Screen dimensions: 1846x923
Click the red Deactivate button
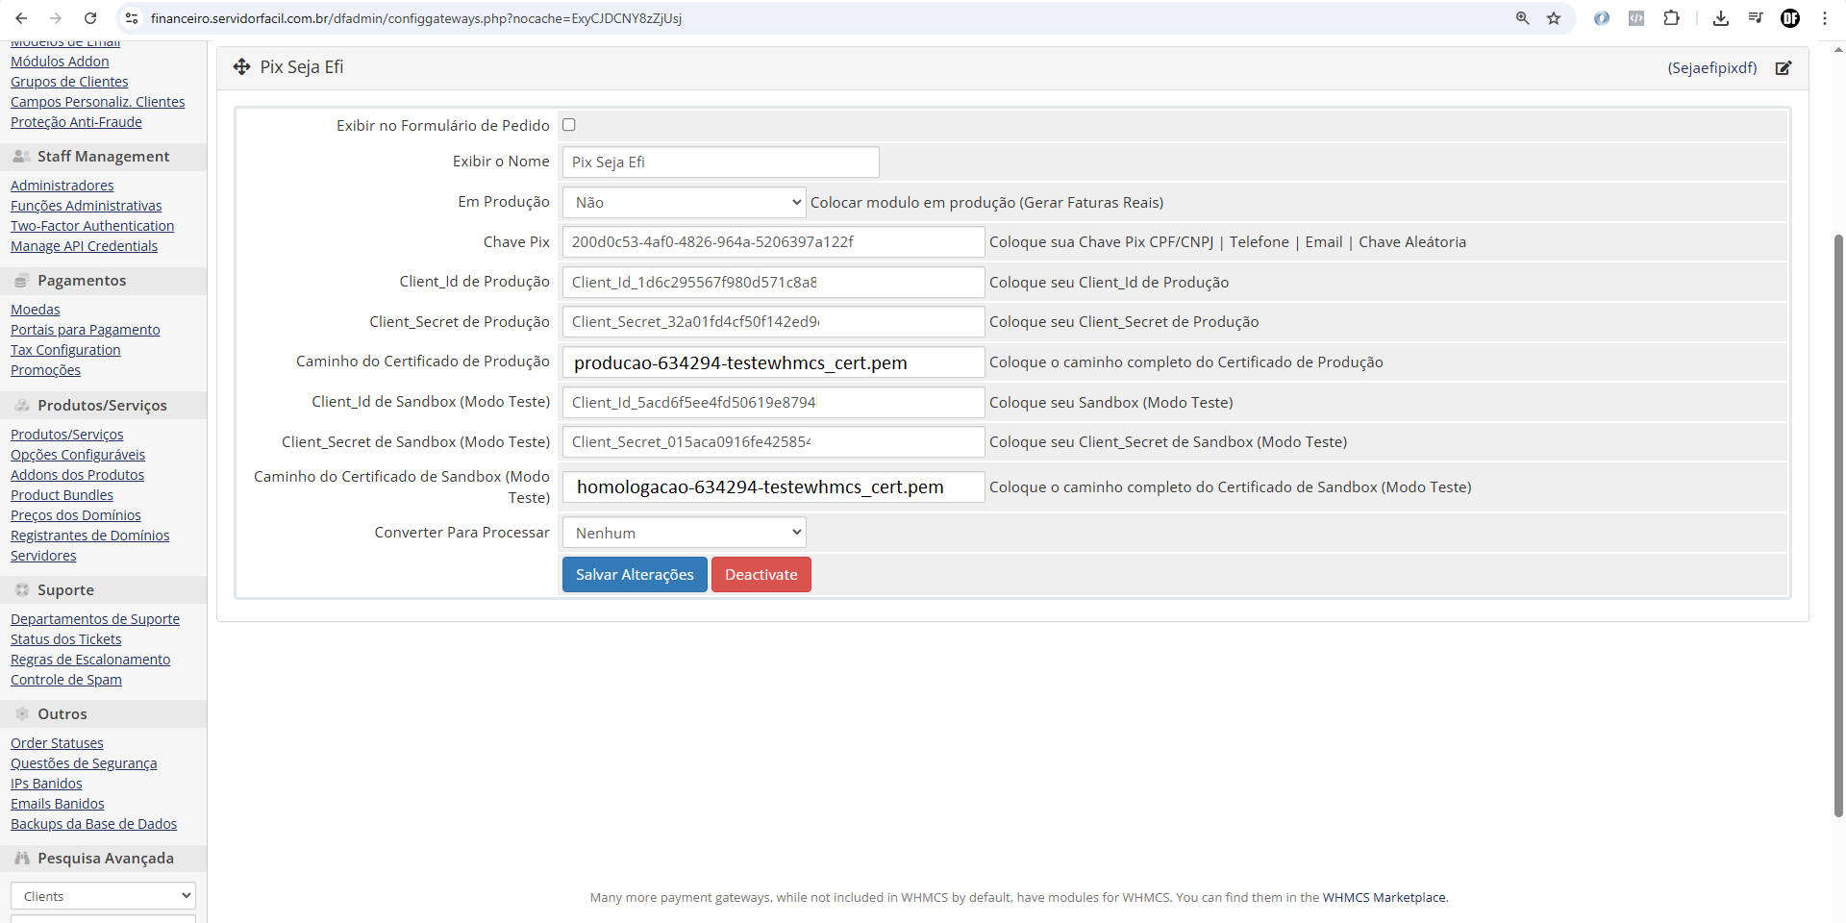761,575
